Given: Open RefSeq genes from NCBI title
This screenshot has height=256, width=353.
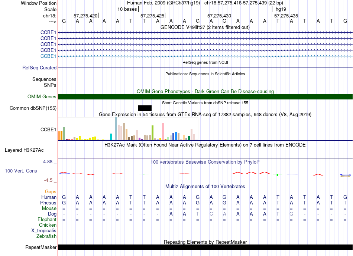Looking at the screenshot, I should click(x=205, y=62).
